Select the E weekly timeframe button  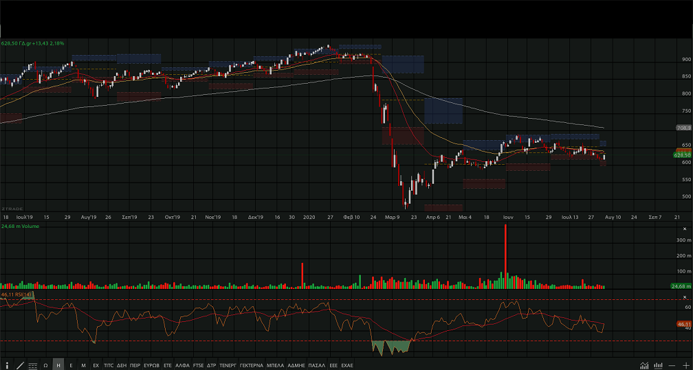pyautogui.click(x=71, y=366)
